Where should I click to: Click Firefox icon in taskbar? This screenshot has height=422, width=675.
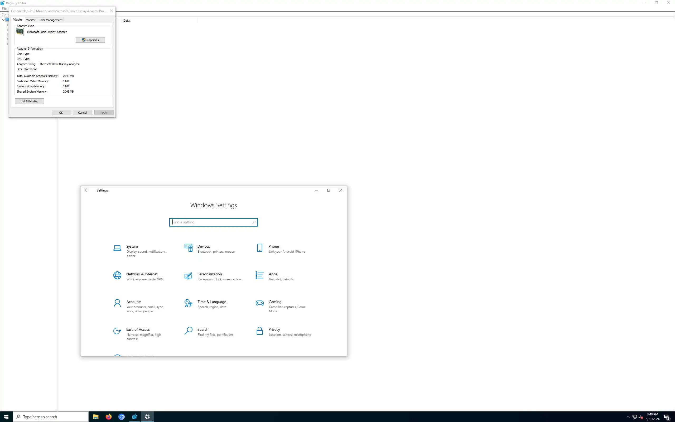109,417
